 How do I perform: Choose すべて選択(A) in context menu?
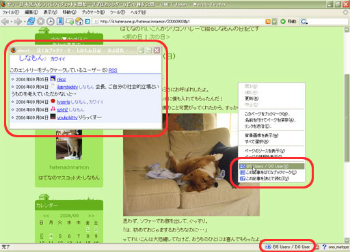[271, 141]
